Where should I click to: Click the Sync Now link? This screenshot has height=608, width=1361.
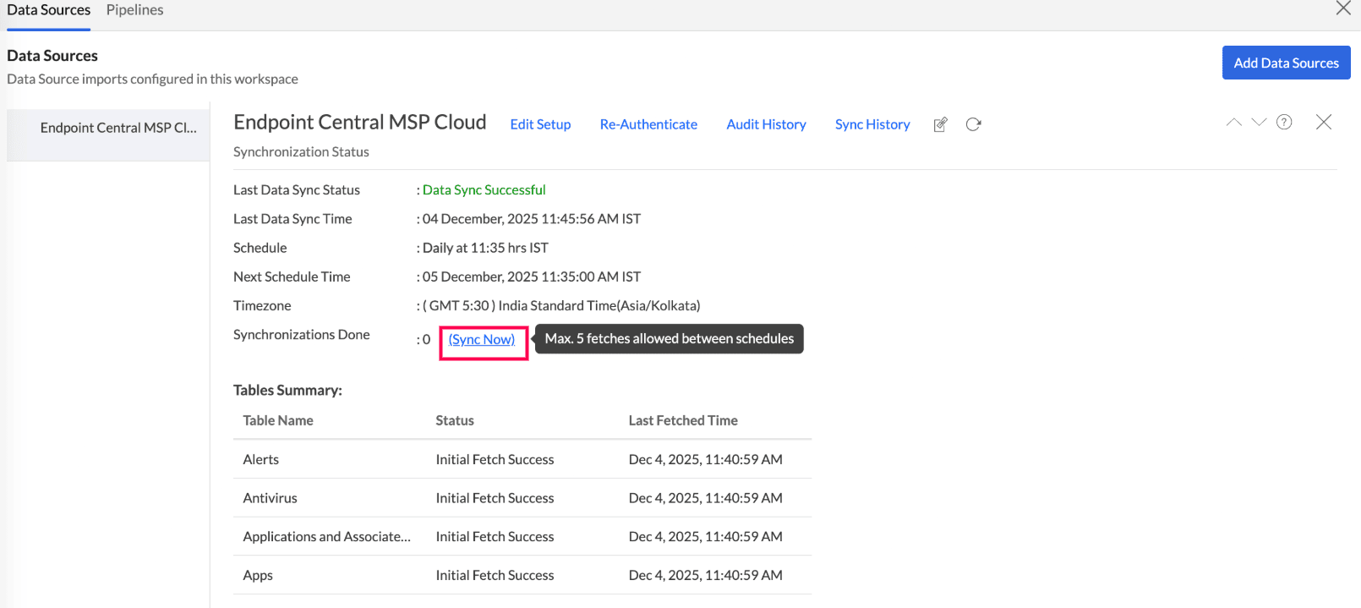[x=482, y=340]
